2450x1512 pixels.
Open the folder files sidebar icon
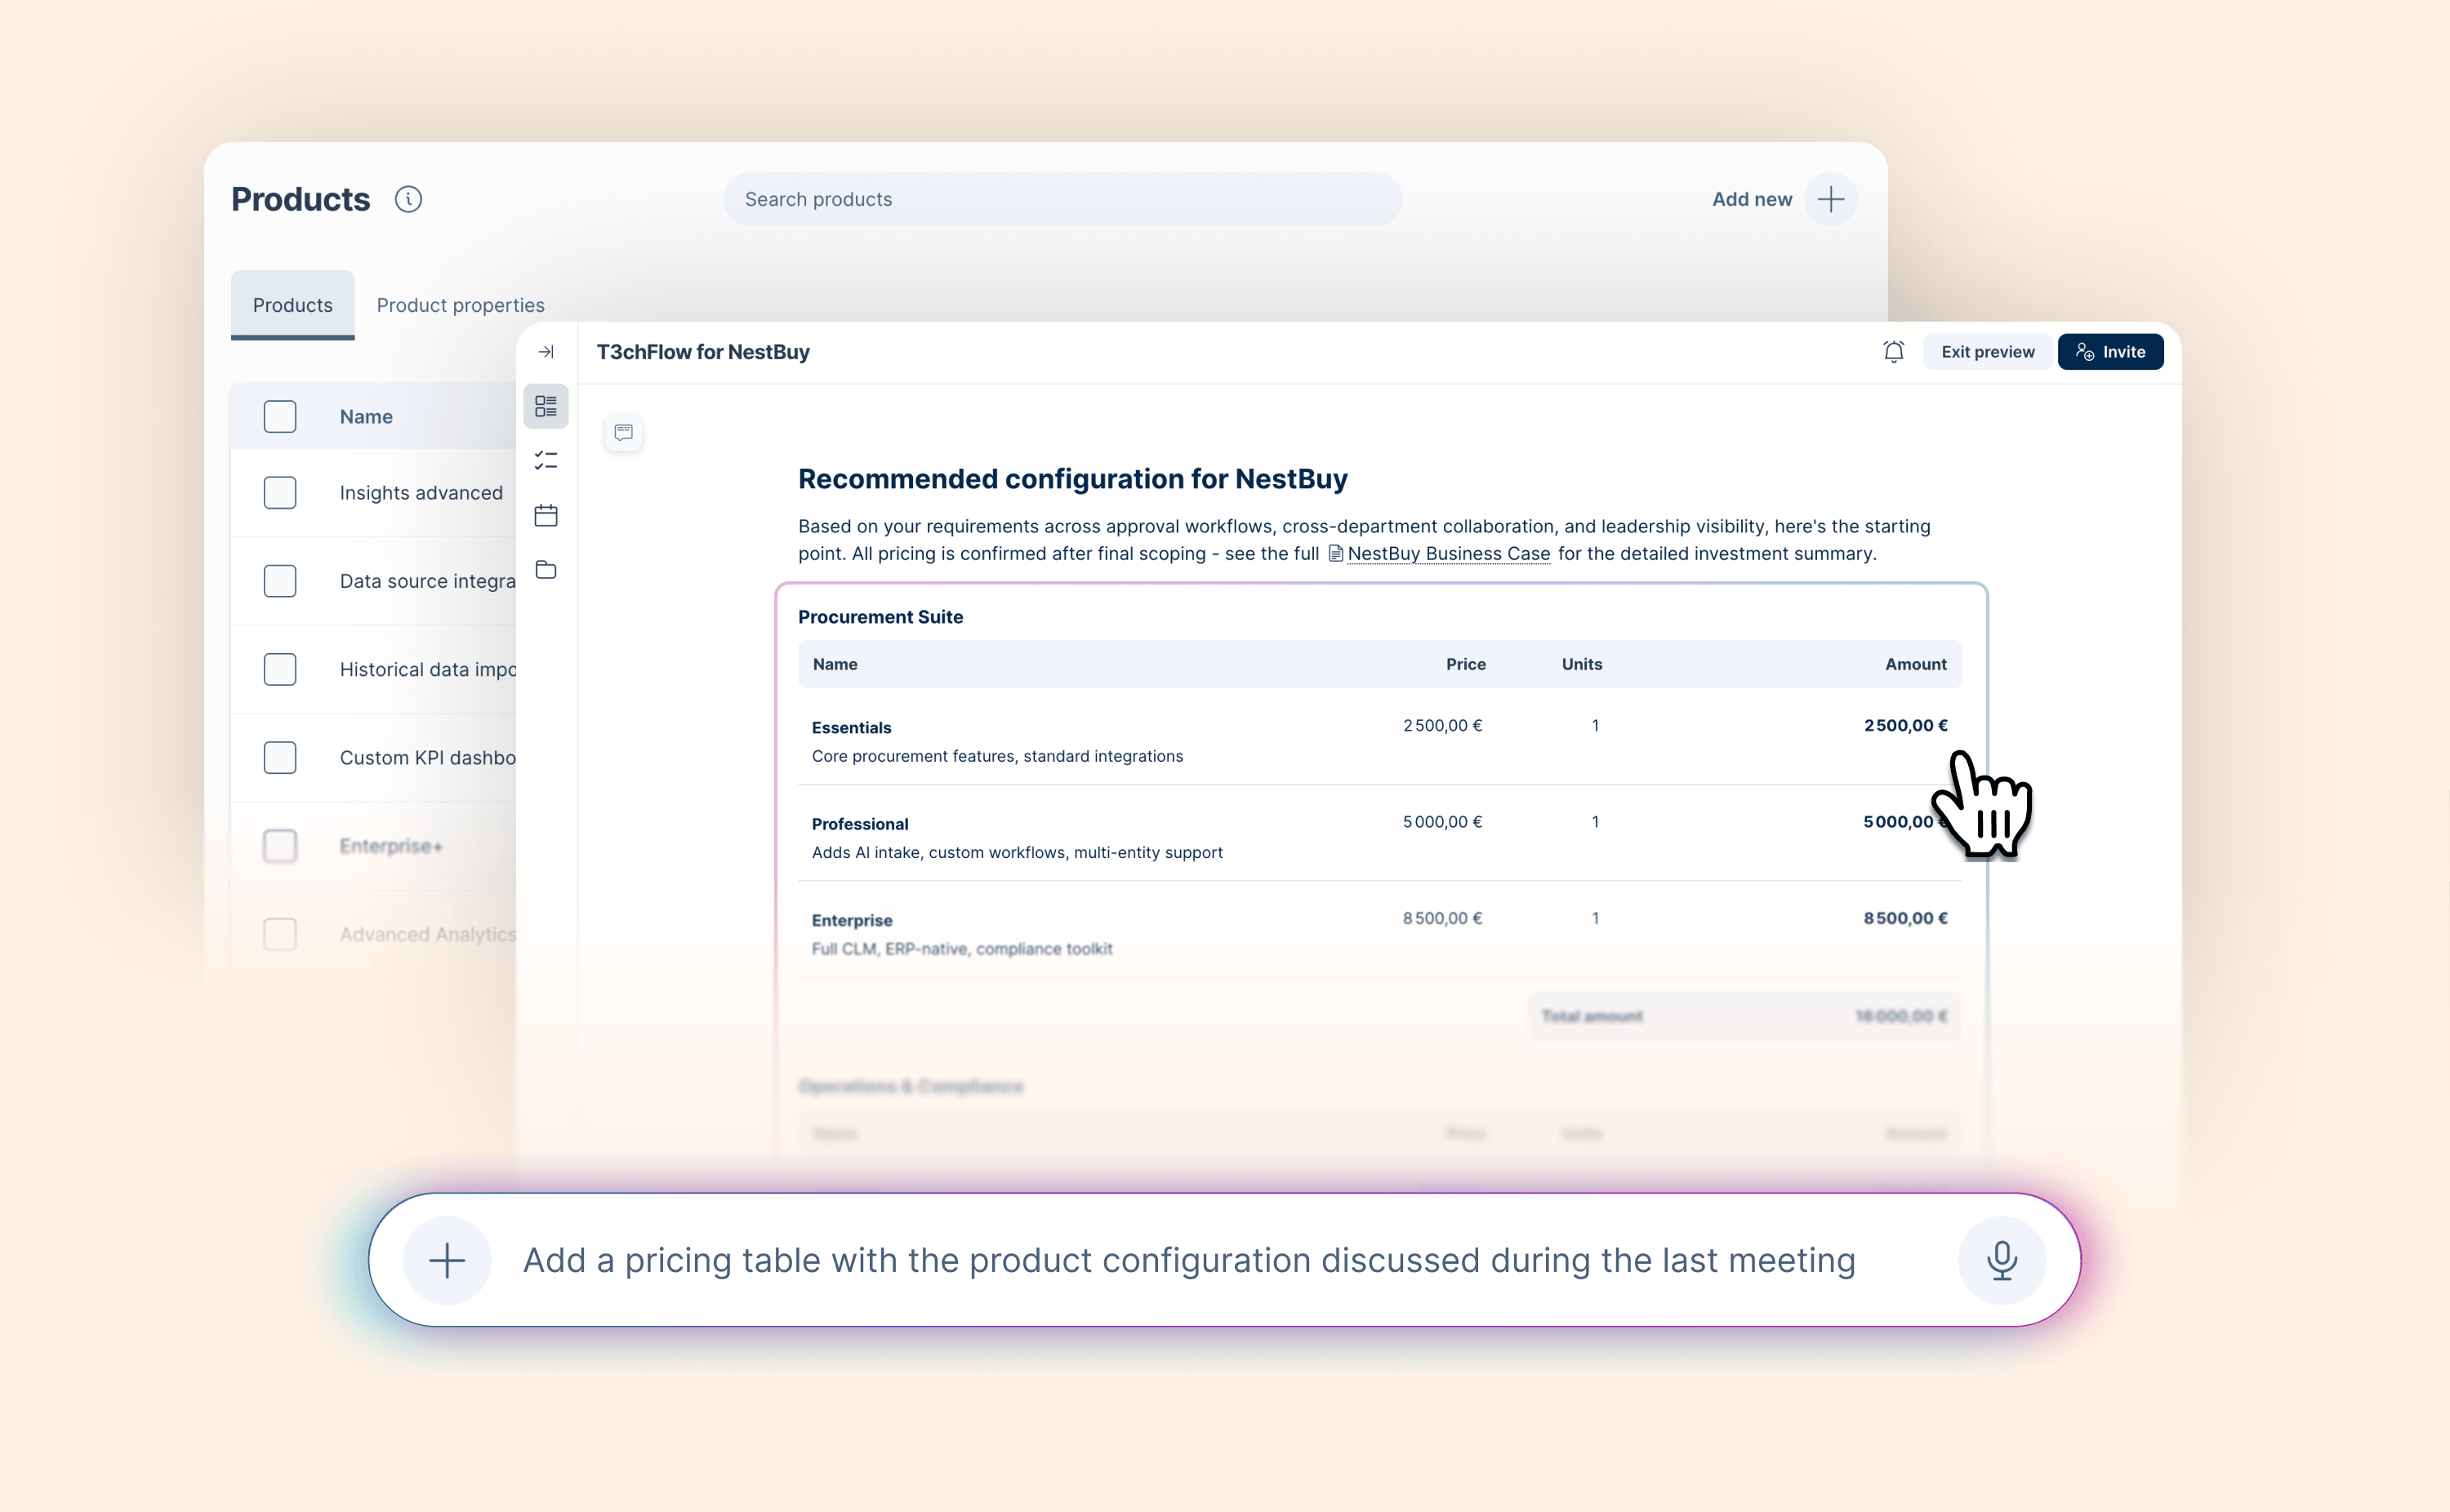(546, 570)
